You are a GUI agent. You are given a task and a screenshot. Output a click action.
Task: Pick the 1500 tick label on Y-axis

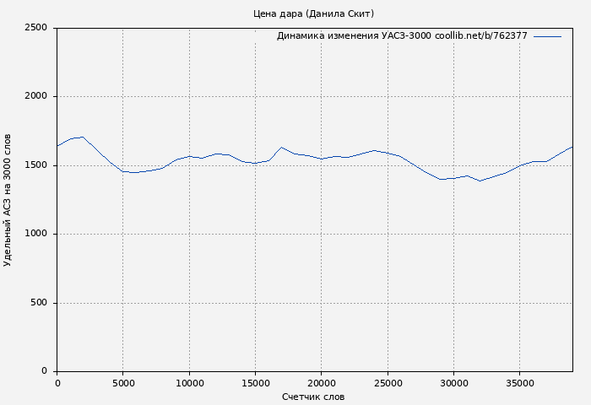[35, 165]
